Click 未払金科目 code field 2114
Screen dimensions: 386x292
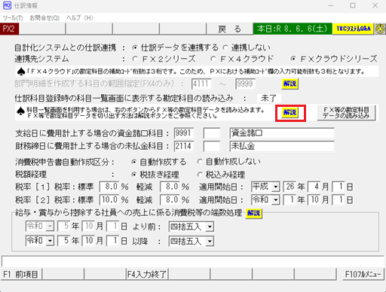(x=184, y=146)
